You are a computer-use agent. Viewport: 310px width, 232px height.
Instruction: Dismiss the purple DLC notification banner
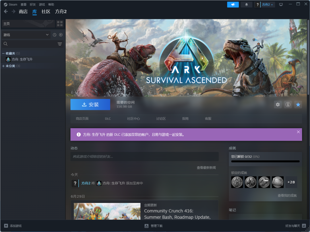coord(298,132)
